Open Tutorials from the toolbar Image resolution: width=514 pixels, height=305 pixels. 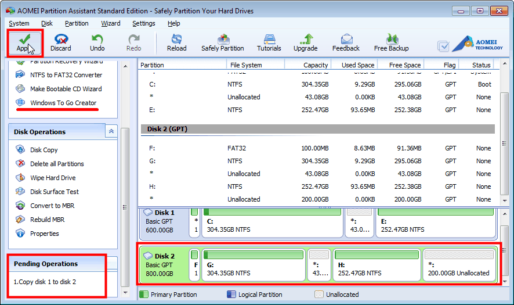[269, 43]
